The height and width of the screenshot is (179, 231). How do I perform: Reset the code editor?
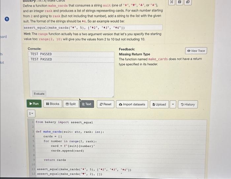[106, 104]
